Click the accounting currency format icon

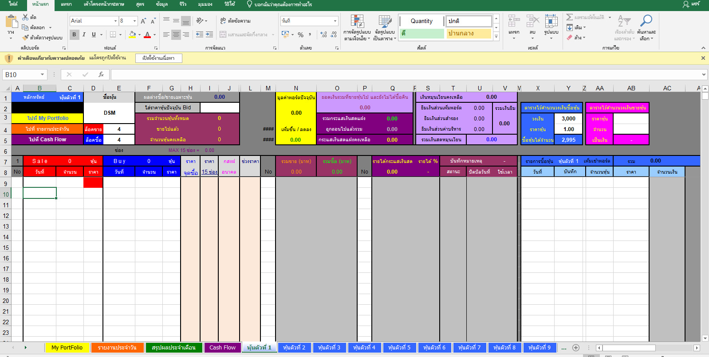pyautogui.click(x=285, y=34)
